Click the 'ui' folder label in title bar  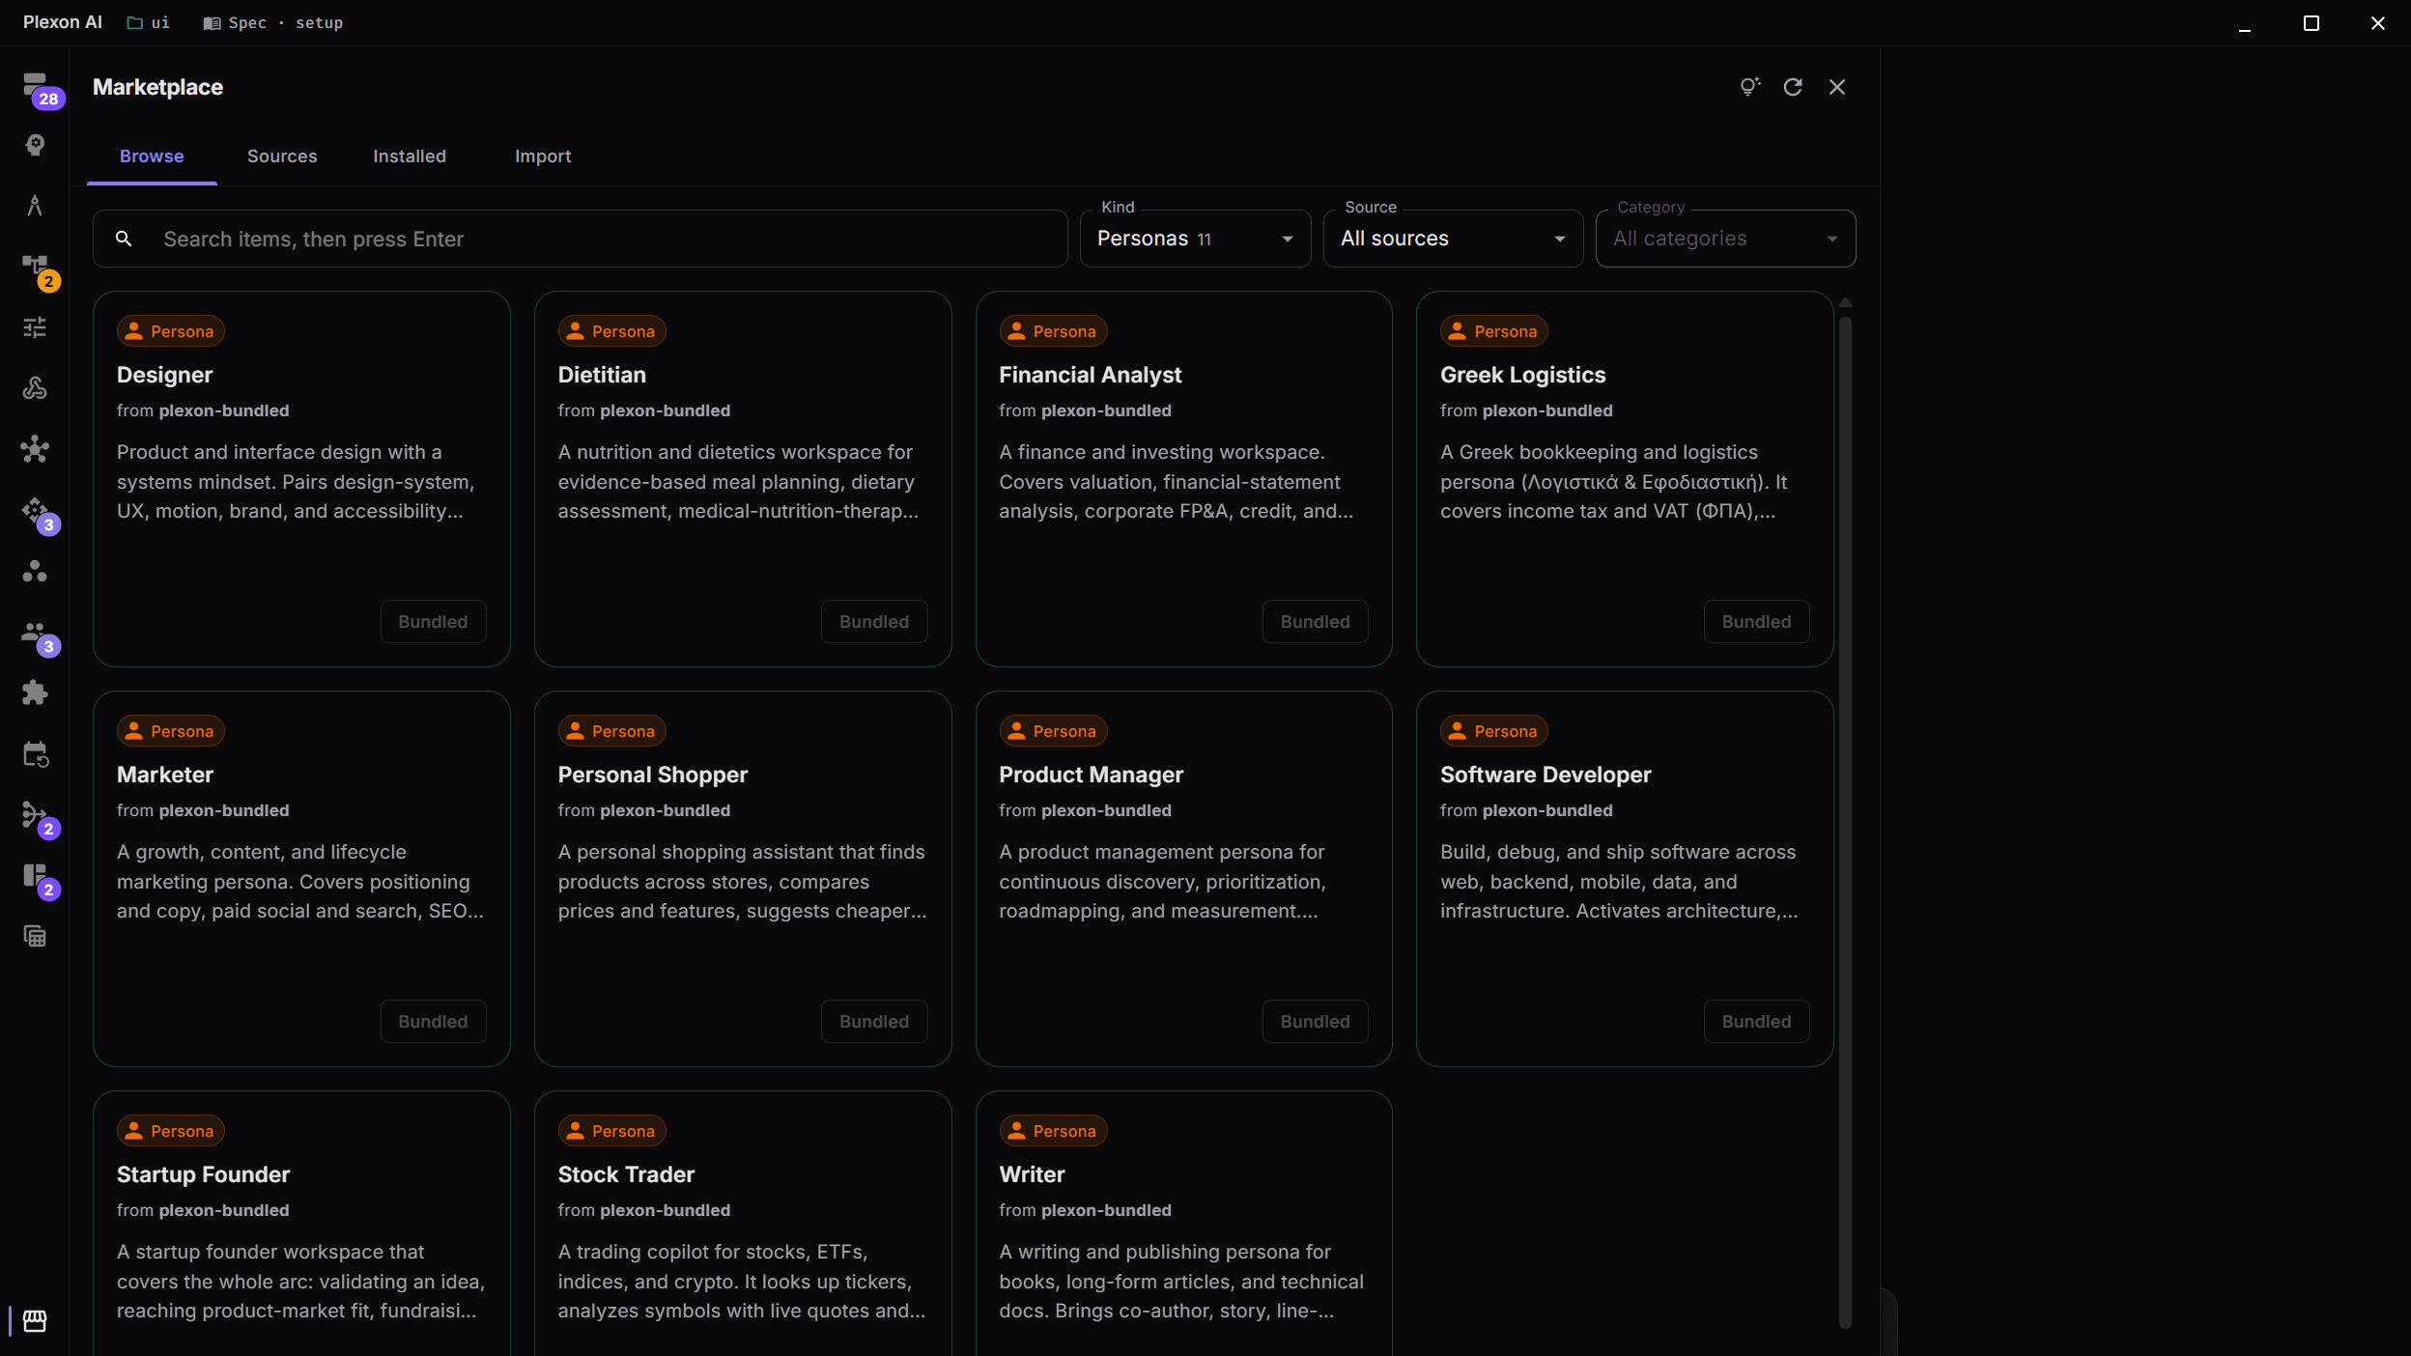(x=160, y=23)
